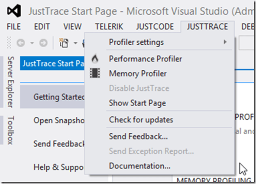Click the toolbar drag handle grip
This screenshot has width=256, height=184.
click(9, 43)
